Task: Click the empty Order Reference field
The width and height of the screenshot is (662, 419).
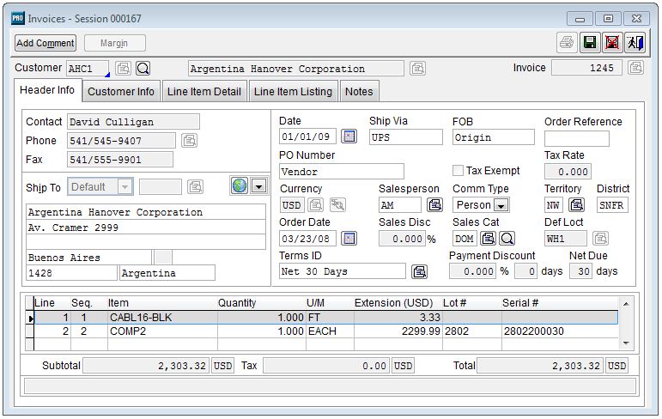Action: click(576, 138)
